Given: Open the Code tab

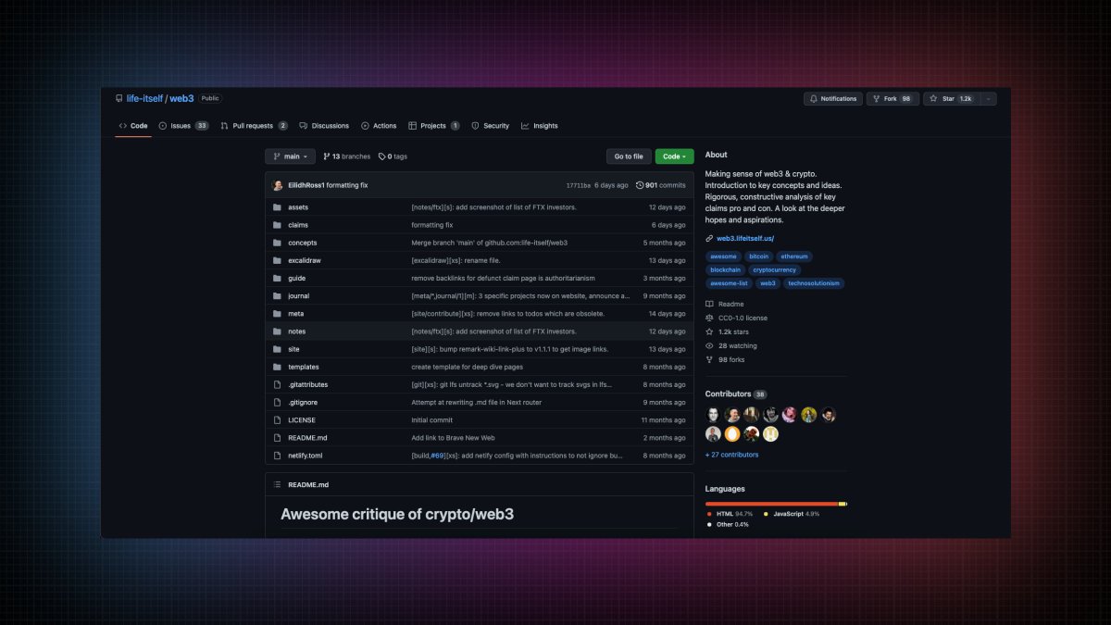Looking at the screenshot, I should [133, 126].
